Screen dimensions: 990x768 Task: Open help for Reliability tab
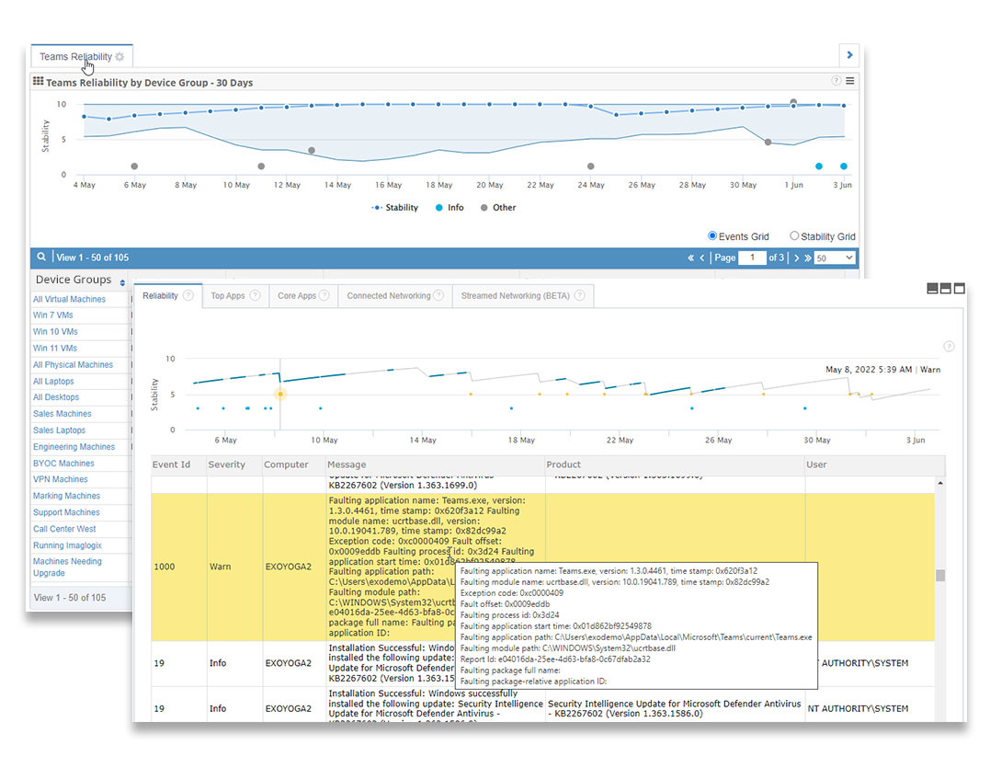[188, 295]
